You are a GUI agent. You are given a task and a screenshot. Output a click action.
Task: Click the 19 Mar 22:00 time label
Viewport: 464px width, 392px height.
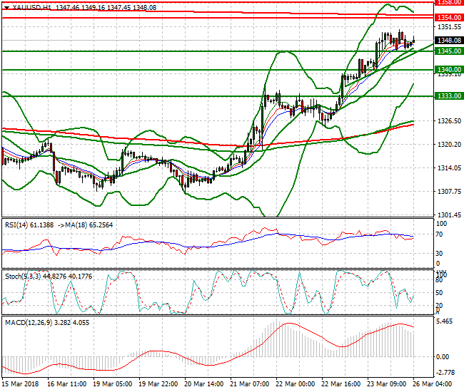point(158,384)
